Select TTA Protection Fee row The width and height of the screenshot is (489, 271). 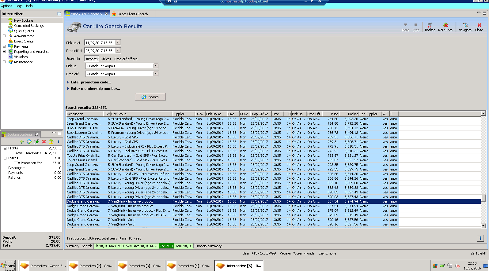point(32,163)
